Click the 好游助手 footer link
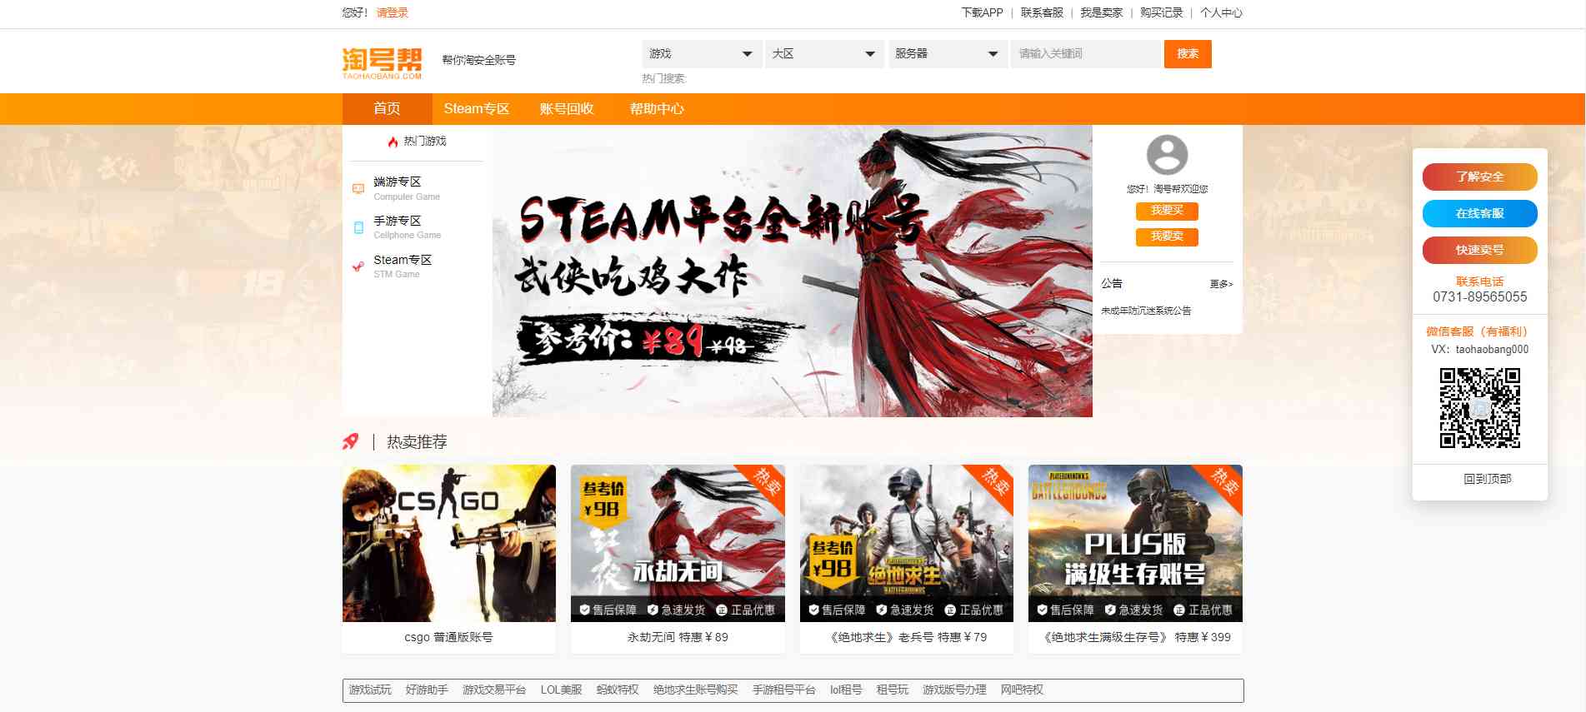Image resolution: width=1586 pixels, height=712 pixels. click(x=427, y=690)
